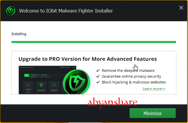The height and width of the screenshot is (123, 188).
Task: Click the YOUR PC IS SECURE banner text
Action: click(39, 75)
